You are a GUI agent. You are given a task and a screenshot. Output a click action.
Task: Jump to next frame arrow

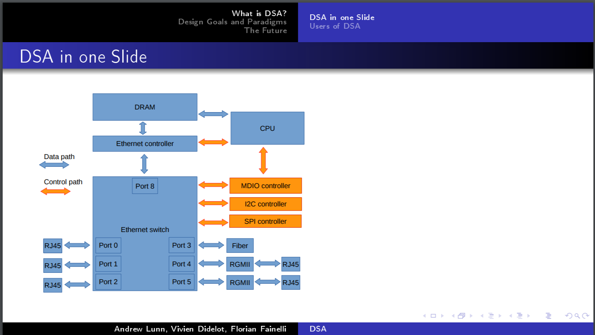471,316
